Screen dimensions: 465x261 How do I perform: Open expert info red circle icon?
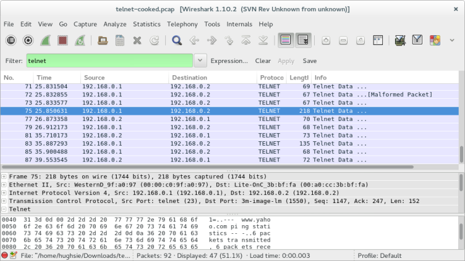[4, 255]
